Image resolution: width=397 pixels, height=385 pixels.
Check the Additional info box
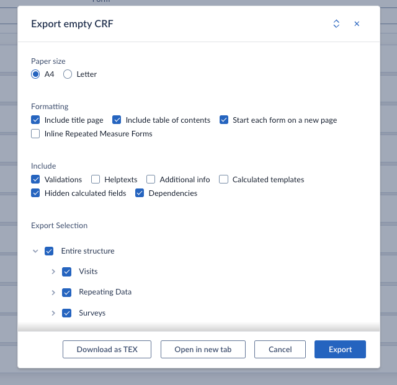pos(151,180)
